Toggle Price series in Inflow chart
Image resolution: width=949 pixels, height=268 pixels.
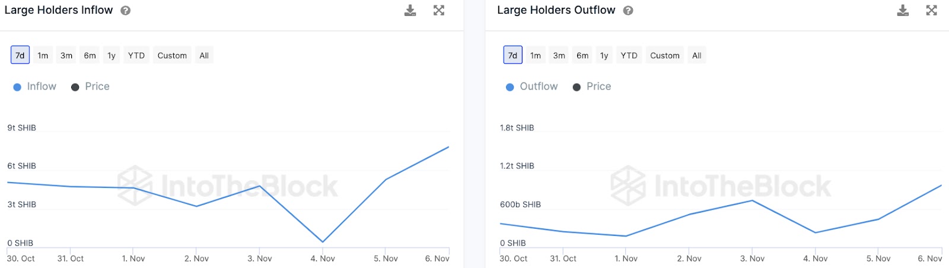click(91, 87)
